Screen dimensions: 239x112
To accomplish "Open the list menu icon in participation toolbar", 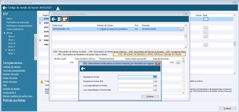I will coord(59,19).
